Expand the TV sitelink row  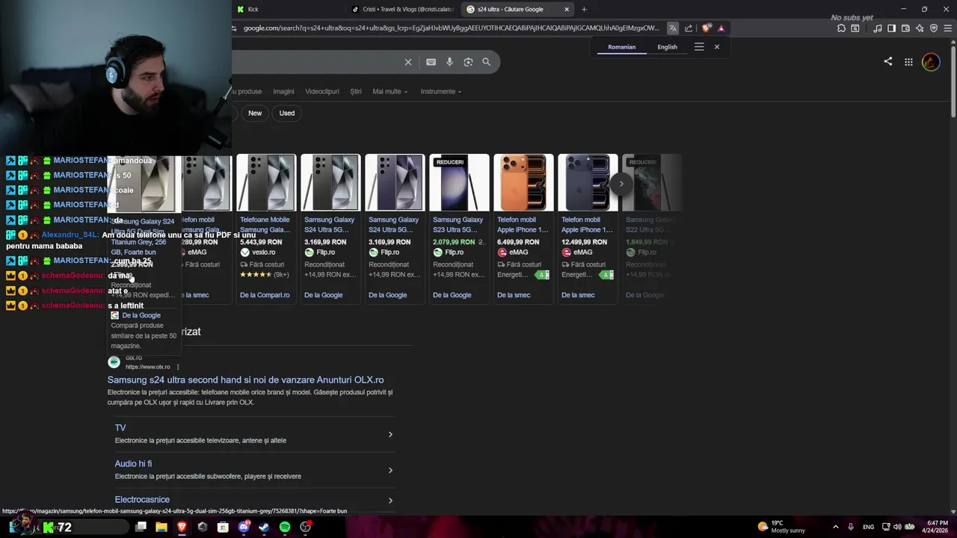point(254,434)
